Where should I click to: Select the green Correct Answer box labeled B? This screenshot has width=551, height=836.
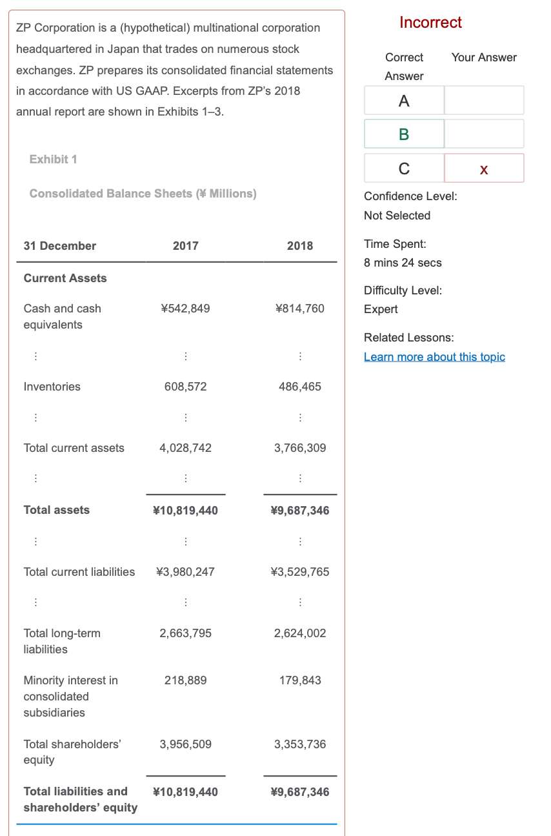[404, 134]
